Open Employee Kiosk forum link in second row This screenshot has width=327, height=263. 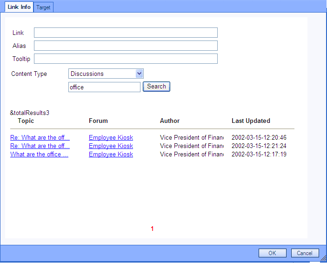pos(111,146)
